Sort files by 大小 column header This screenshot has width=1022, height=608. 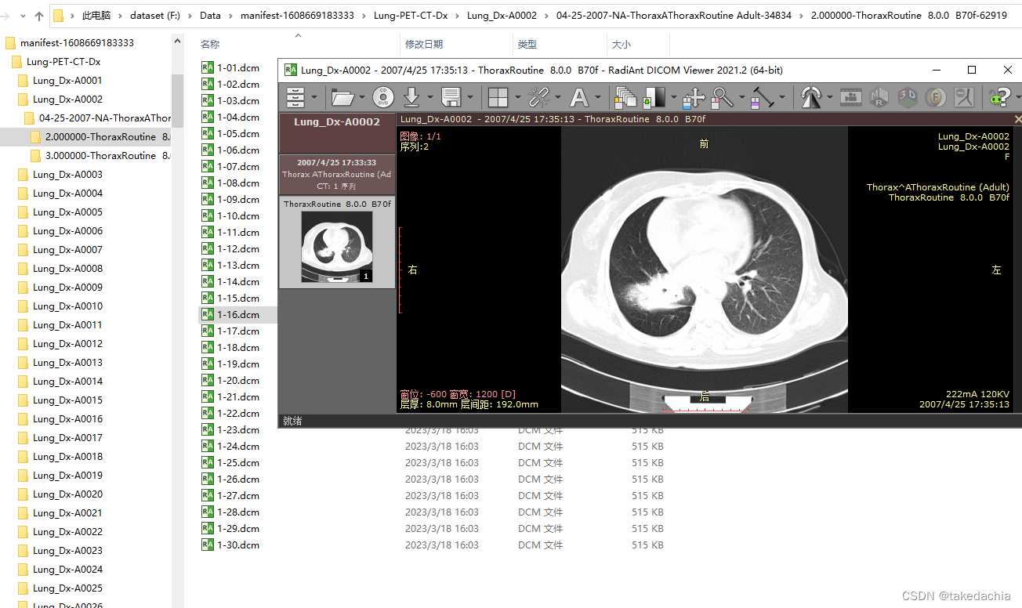pos(621,45)
